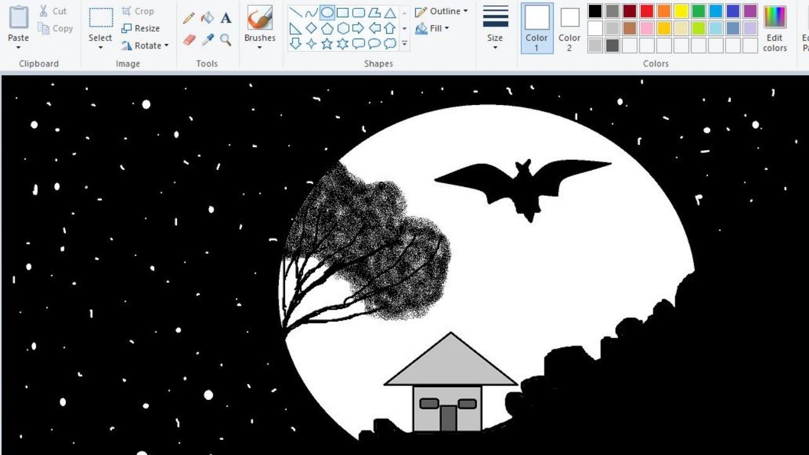Expand the full shapes gallery
809x455 pixels.
point(404,44)
